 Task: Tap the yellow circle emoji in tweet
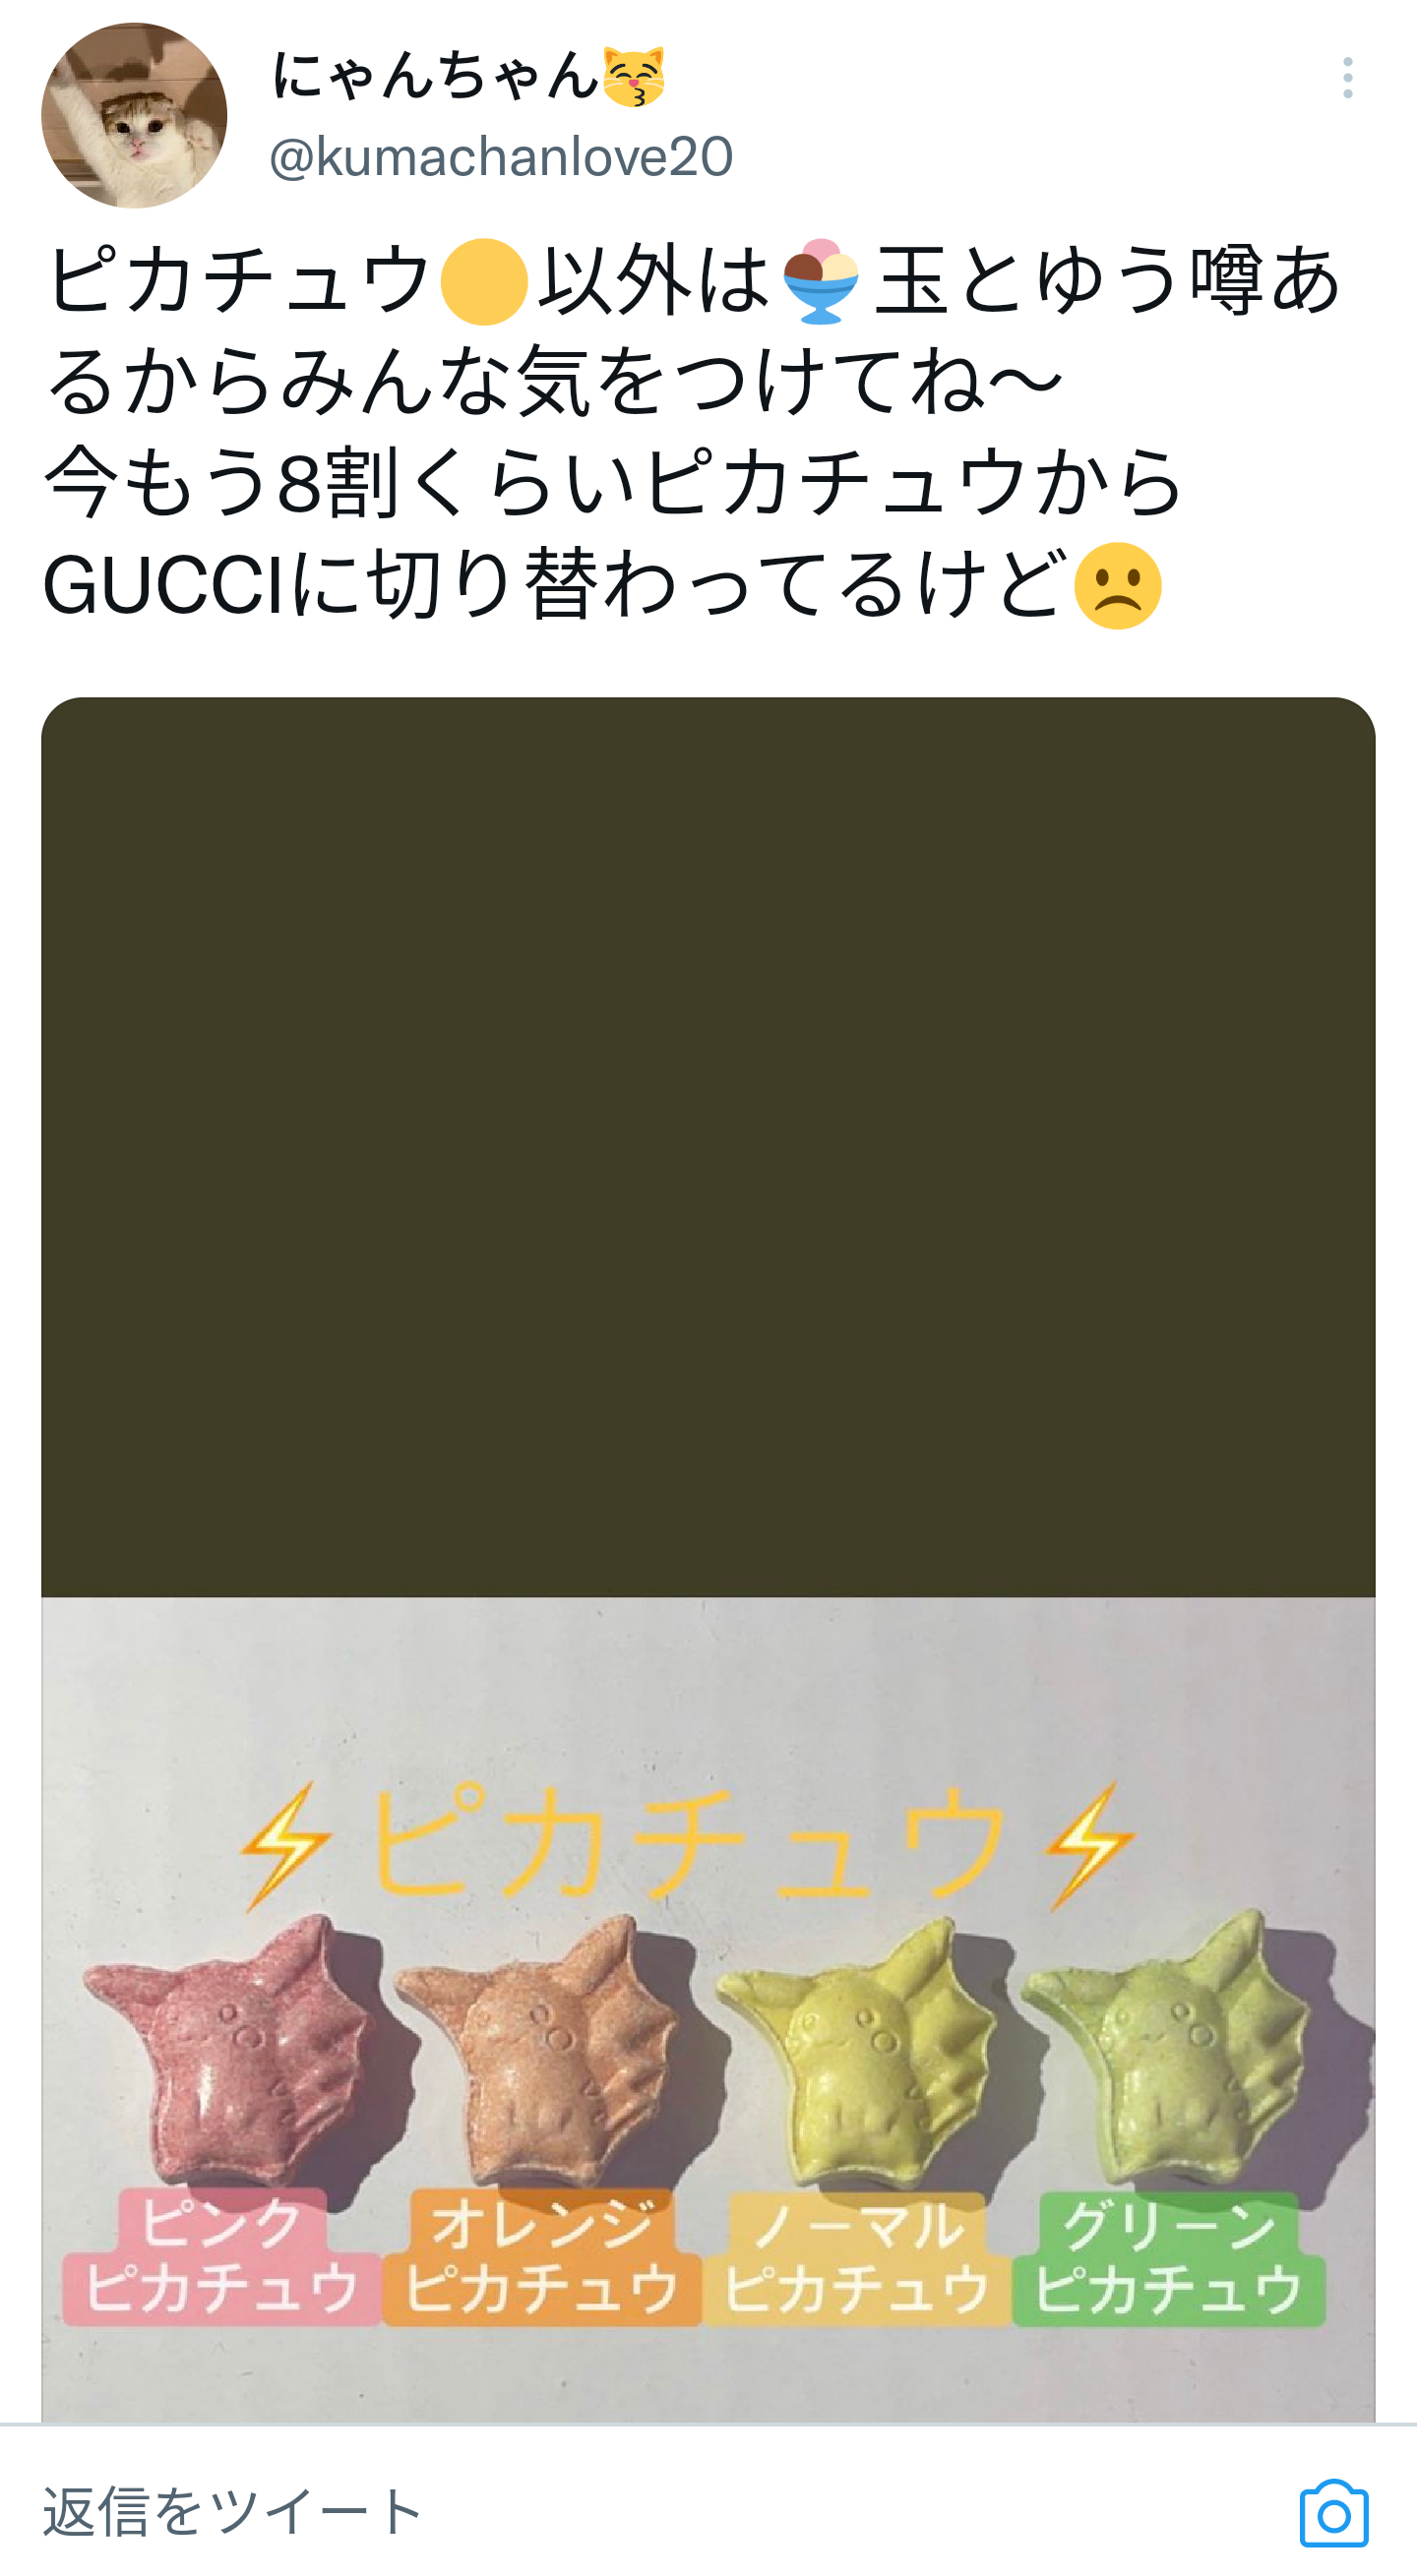tap(484, 282)
